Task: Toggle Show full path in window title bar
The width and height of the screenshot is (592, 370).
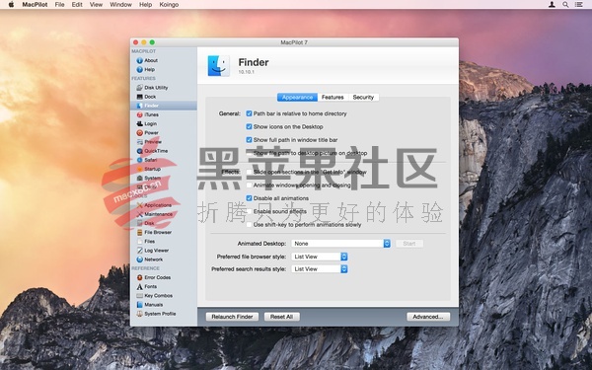Action: point(249,140)
